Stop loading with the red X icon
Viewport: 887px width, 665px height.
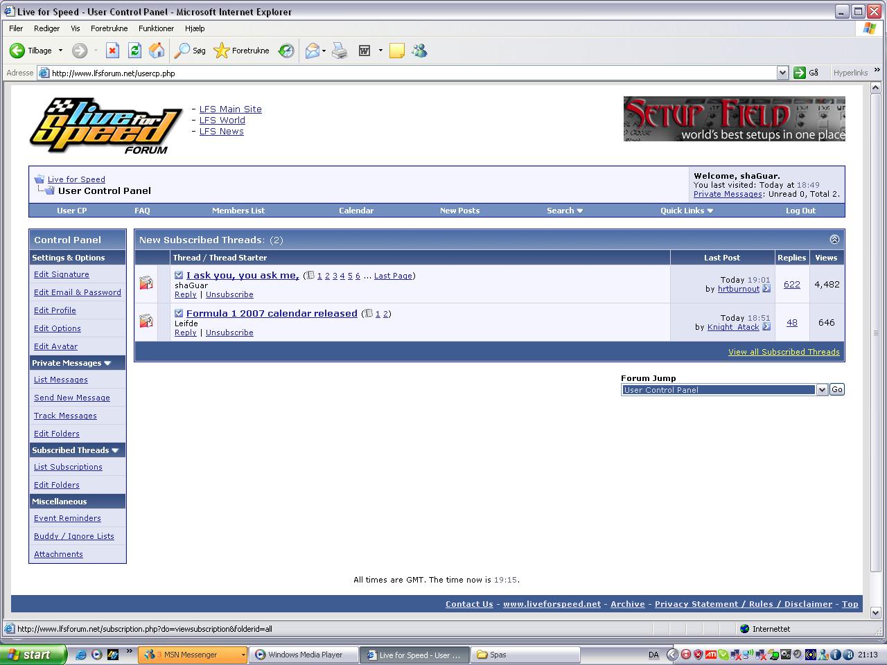112,51
